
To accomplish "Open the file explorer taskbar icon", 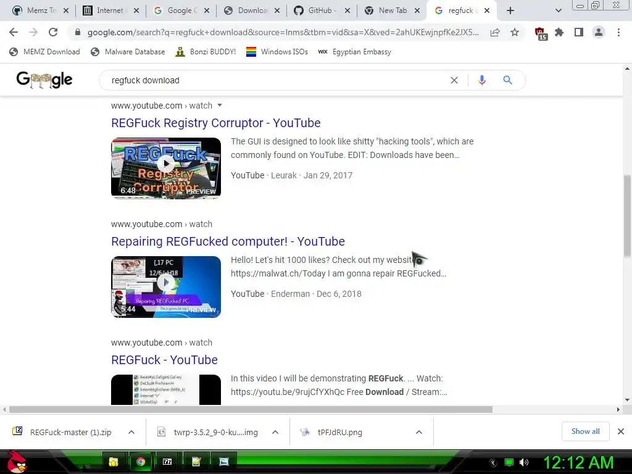I will (114, 462).
